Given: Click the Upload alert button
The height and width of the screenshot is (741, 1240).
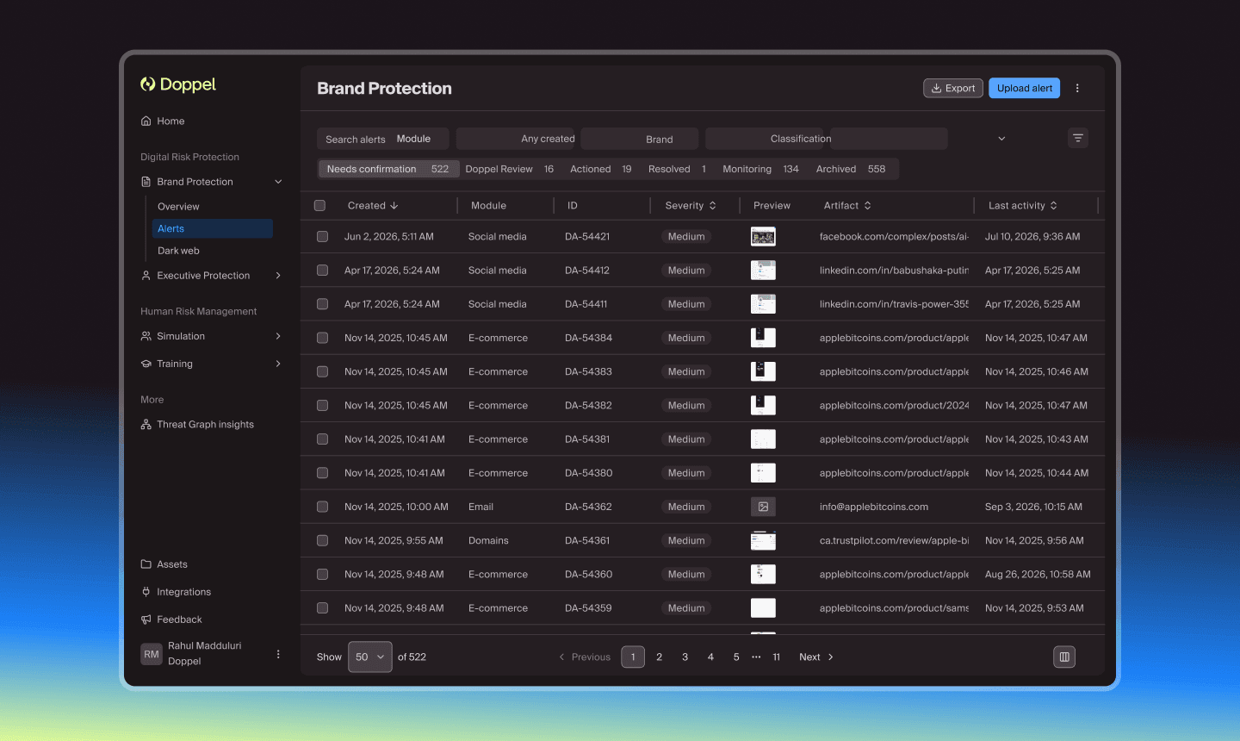Looking at the screenshot, I should click(x=1025, y=88).
